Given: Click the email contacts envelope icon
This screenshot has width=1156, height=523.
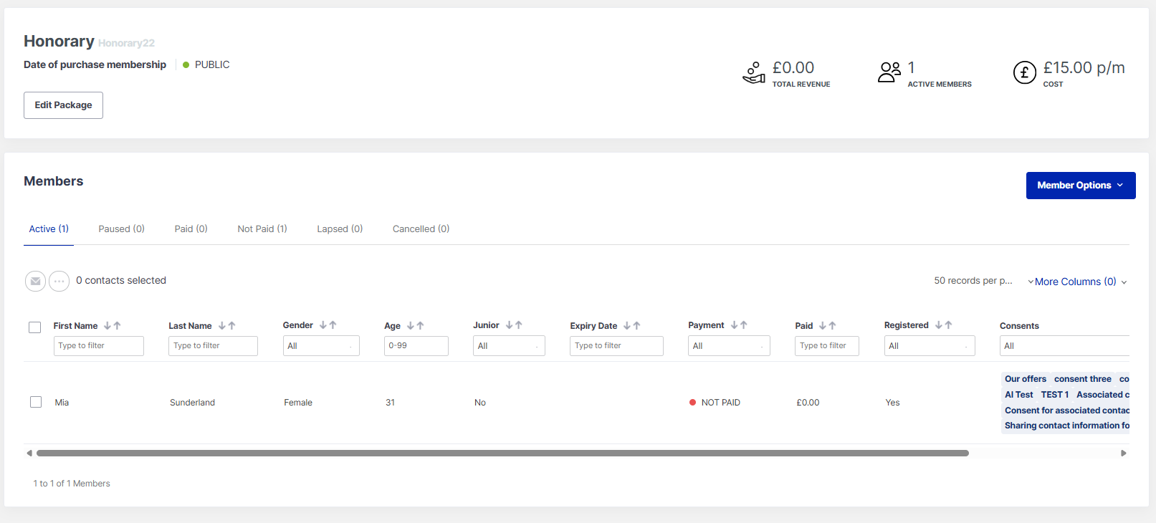Looking at the screenshot, I should [x=35, y=281].
